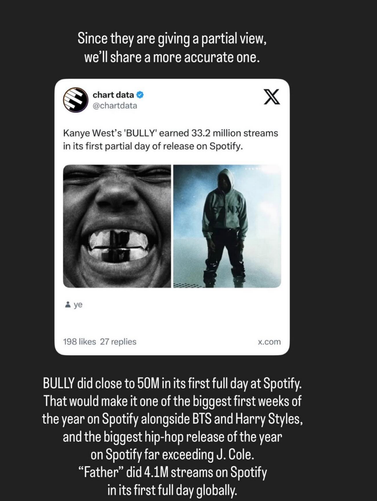Click the 'Father did 4.1M streams' line

click(172, 472)
